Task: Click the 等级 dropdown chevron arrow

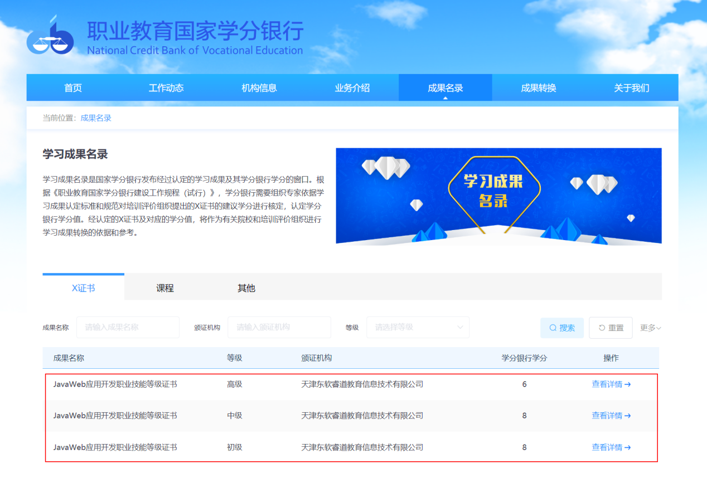Action: 460,328
